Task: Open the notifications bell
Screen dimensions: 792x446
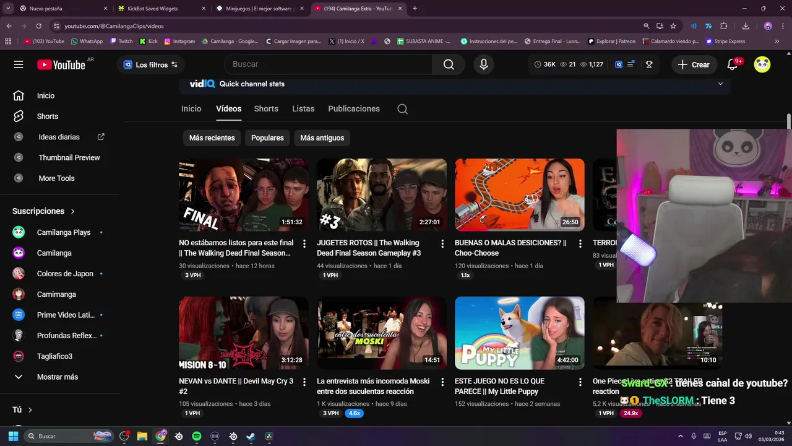Action: [x=732, y=64]
